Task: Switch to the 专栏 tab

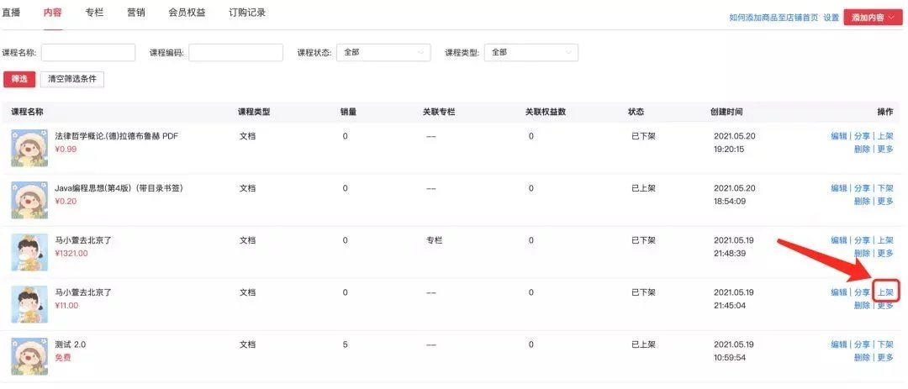Action: [x=94, y=12]
